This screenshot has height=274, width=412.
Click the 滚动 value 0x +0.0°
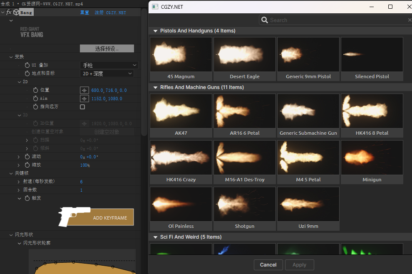click(89, 157)
